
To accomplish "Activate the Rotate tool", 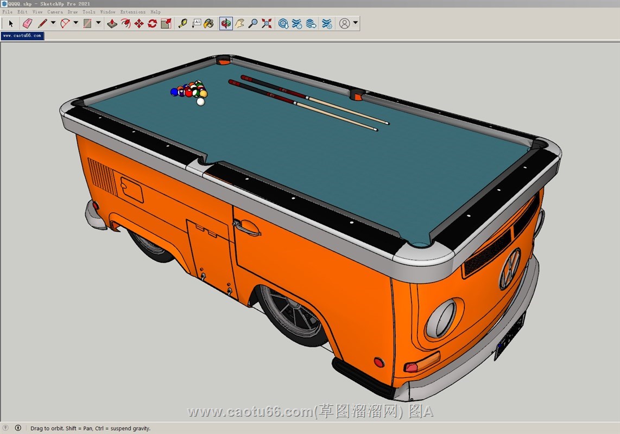I will point(152,24).
